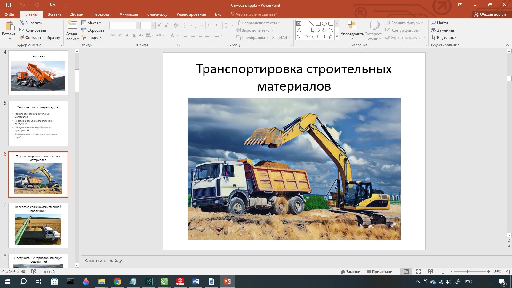The image size is (512, 288).
Task: Create a new slide with Создать слайд icon
Action: (x=72, y=26)
